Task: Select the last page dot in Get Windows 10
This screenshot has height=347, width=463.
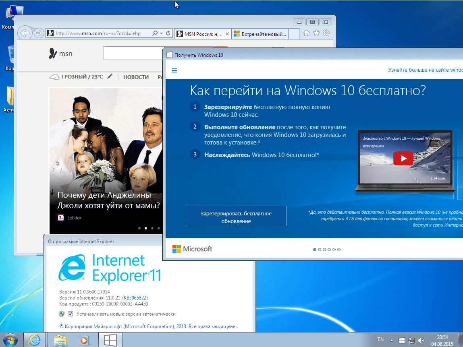Action: [x=338, y=250]
